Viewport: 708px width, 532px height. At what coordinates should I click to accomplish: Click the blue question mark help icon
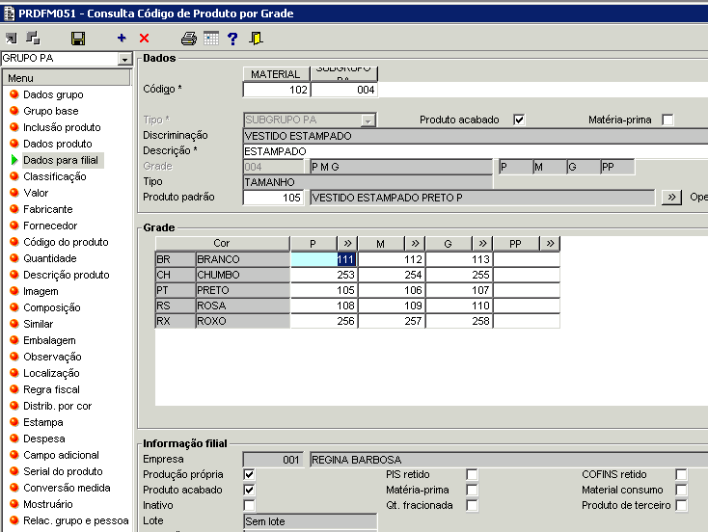point(232,39)
